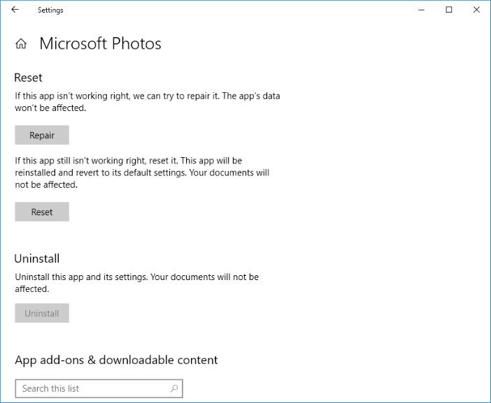Screen dimensions: 491x403
Task: Click the Uninstall section heading
Action: [37, 258]
